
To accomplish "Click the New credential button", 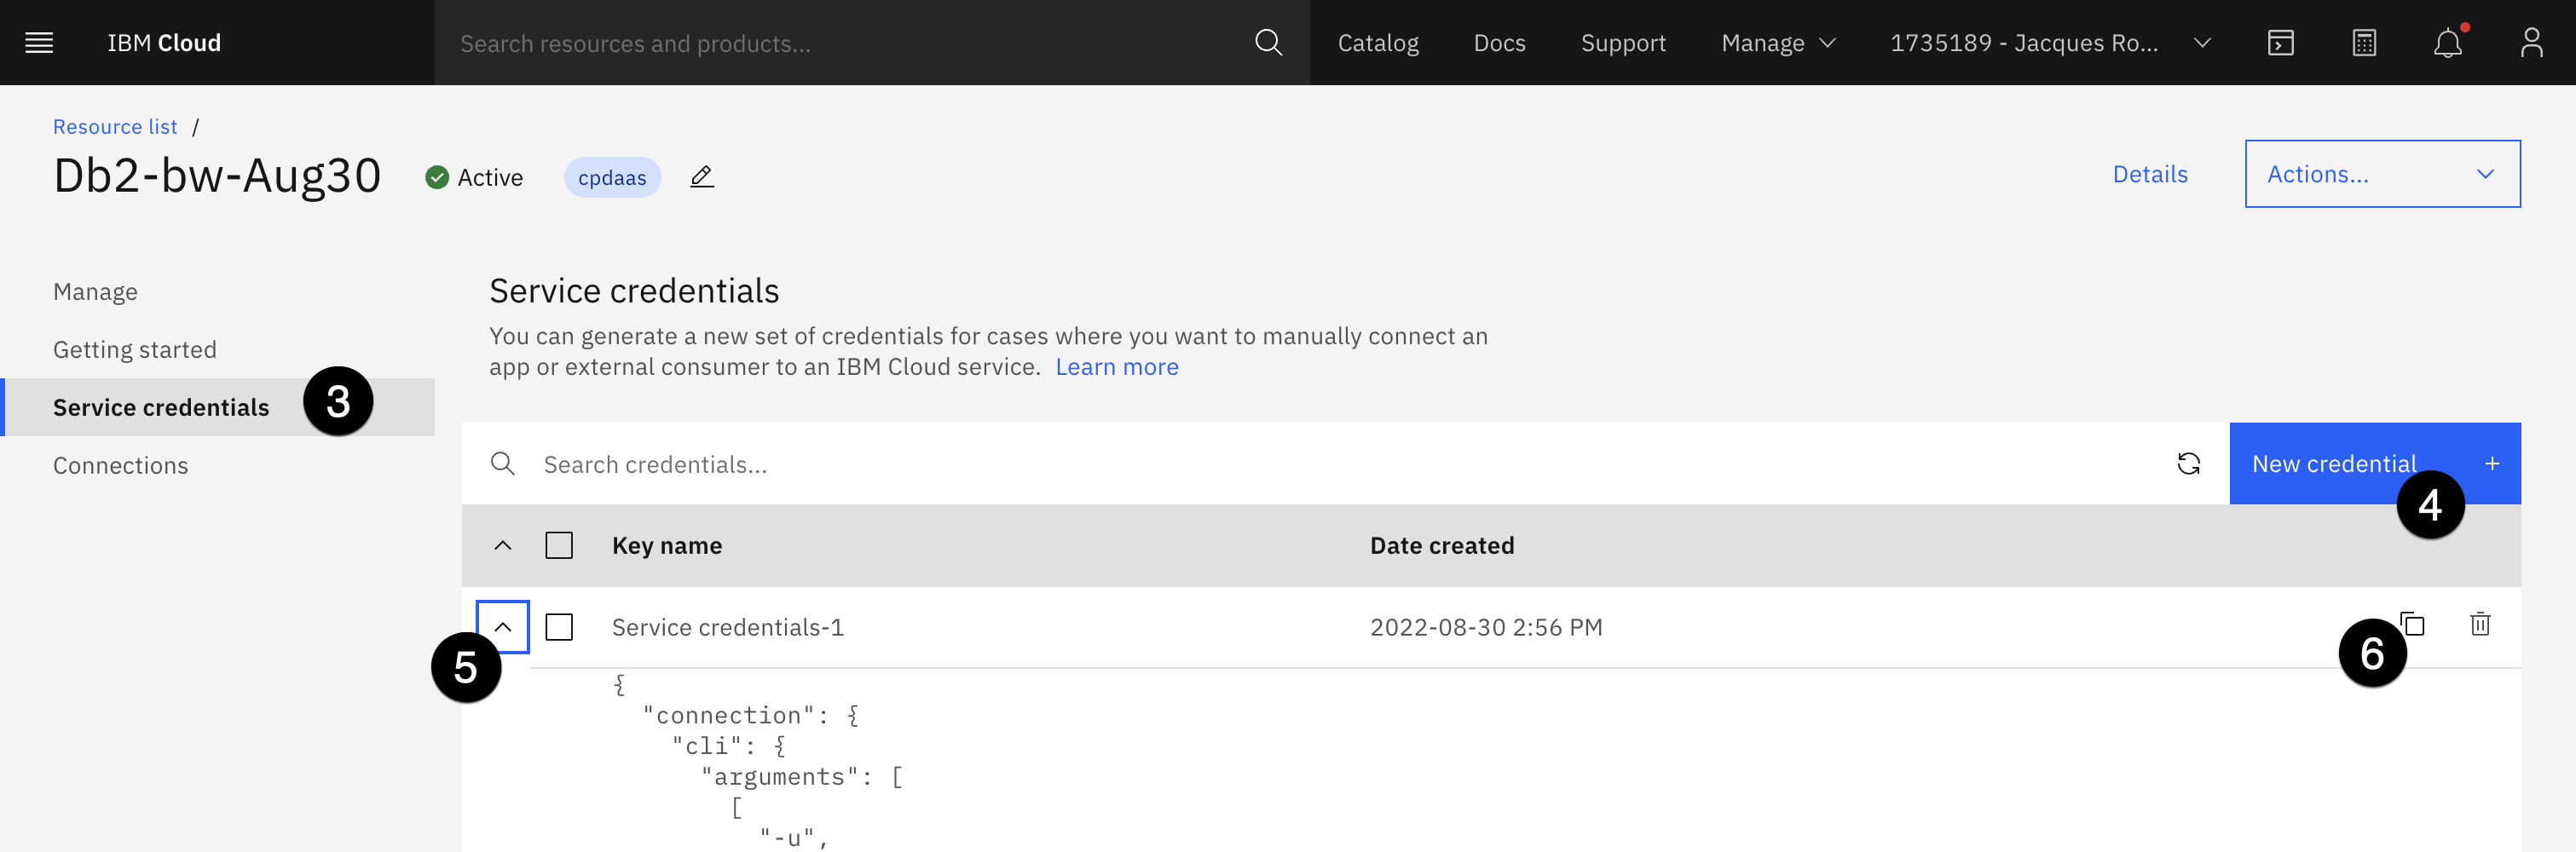I will (2375, 464).
